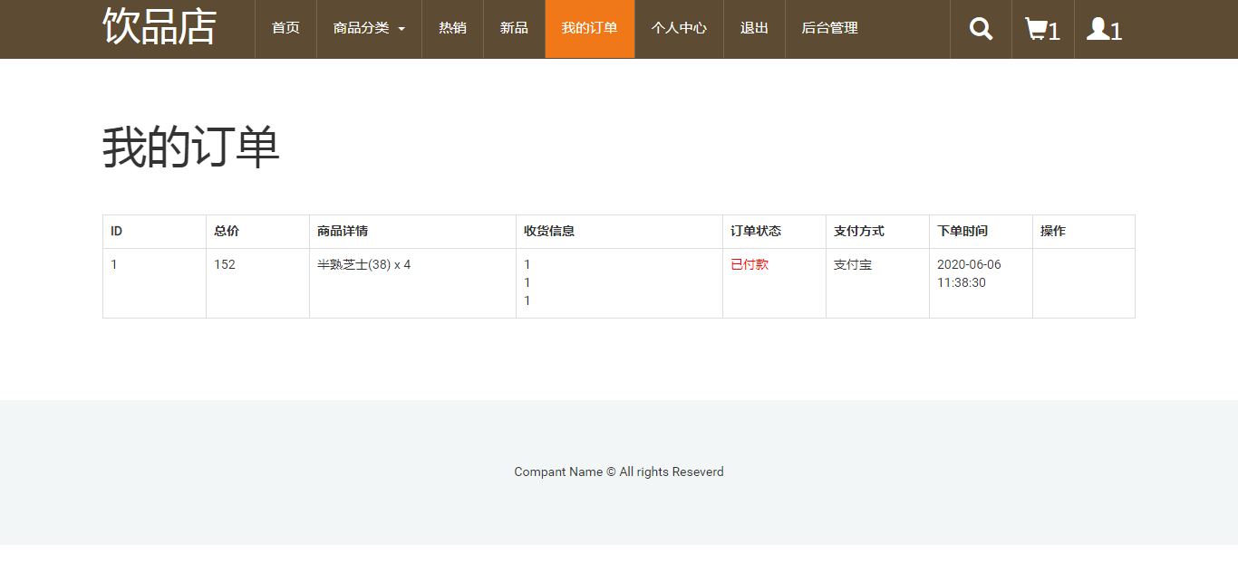Open 个人中心 page

(x=679, y=28)
